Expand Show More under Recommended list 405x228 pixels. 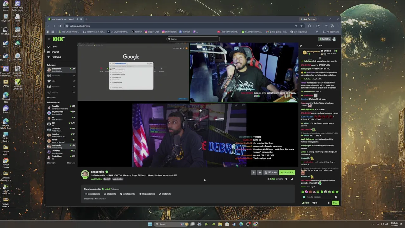[x=51, y=163]
